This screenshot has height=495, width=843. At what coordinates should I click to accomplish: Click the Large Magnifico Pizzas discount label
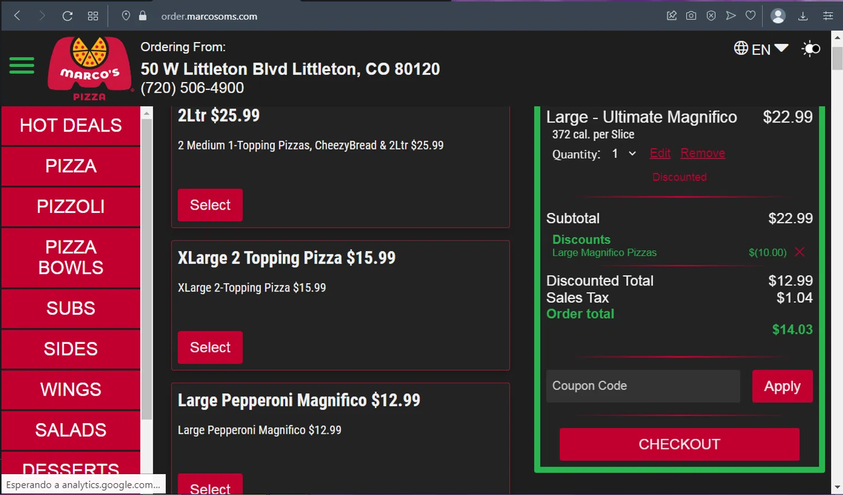pos(604,253)
